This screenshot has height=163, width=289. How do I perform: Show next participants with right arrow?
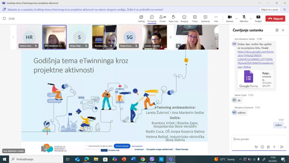[170, 37]
